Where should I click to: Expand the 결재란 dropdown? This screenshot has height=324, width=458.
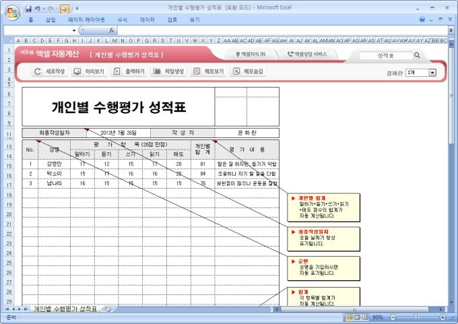click(x=432, y=72)
